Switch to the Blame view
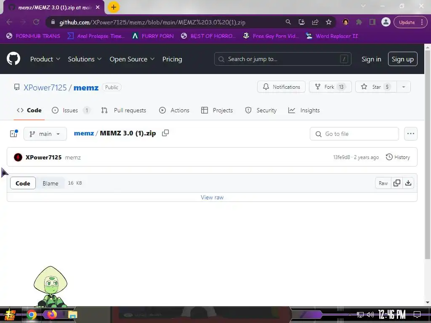 (x=51, y=183)
